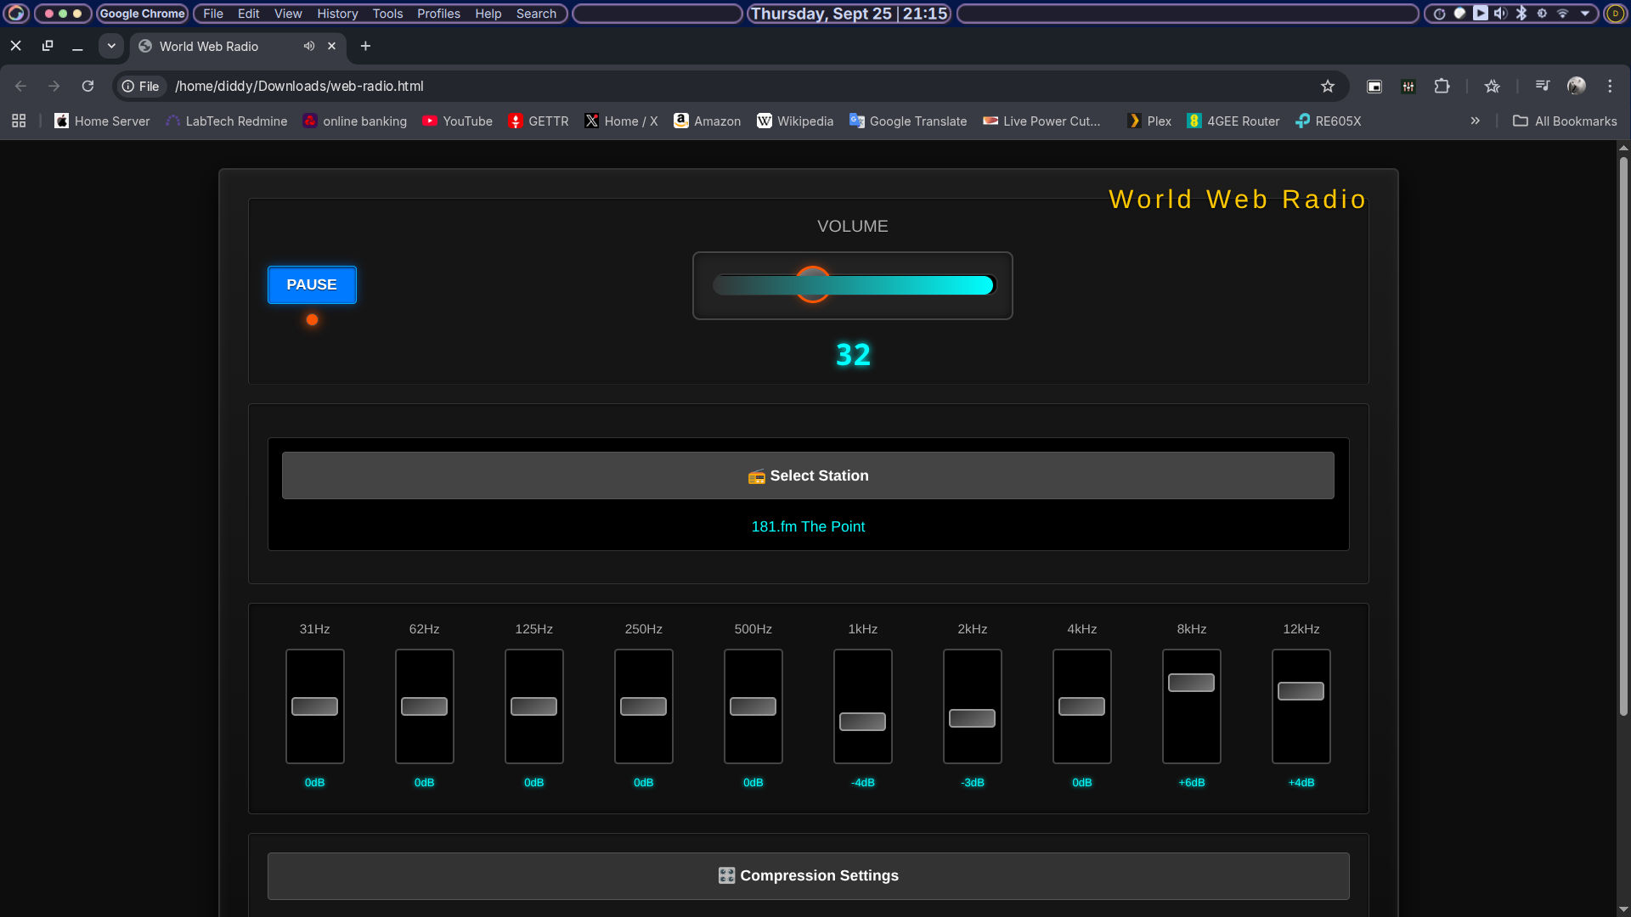Reload the page
The height and width of the screenshot is (917, 1631).
pos(87,86)
